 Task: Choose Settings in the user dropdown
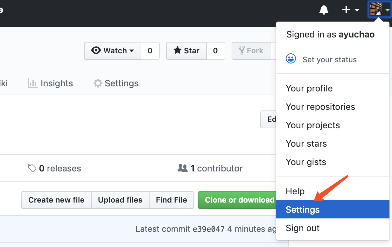[303, 210]
